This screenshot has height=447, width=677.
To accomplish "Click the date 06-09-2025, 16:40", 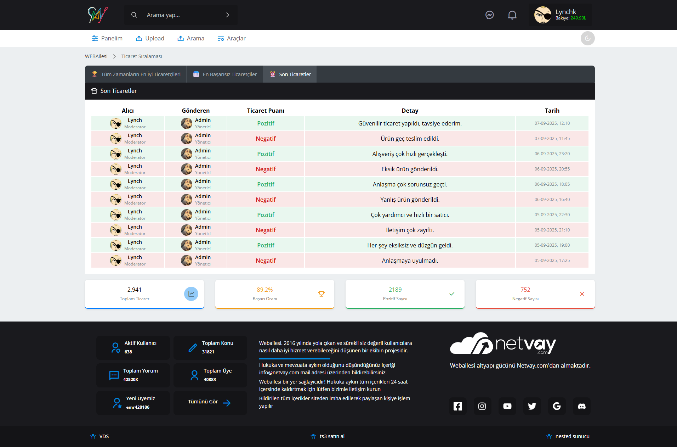I will tap(552, 200).
